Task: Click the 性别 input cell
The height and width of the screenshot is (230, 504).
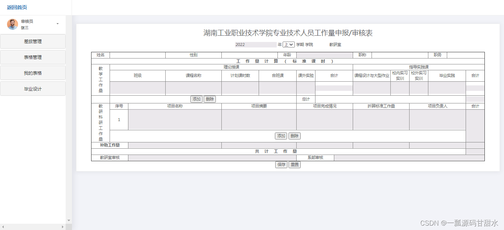Action: point(249,55)
